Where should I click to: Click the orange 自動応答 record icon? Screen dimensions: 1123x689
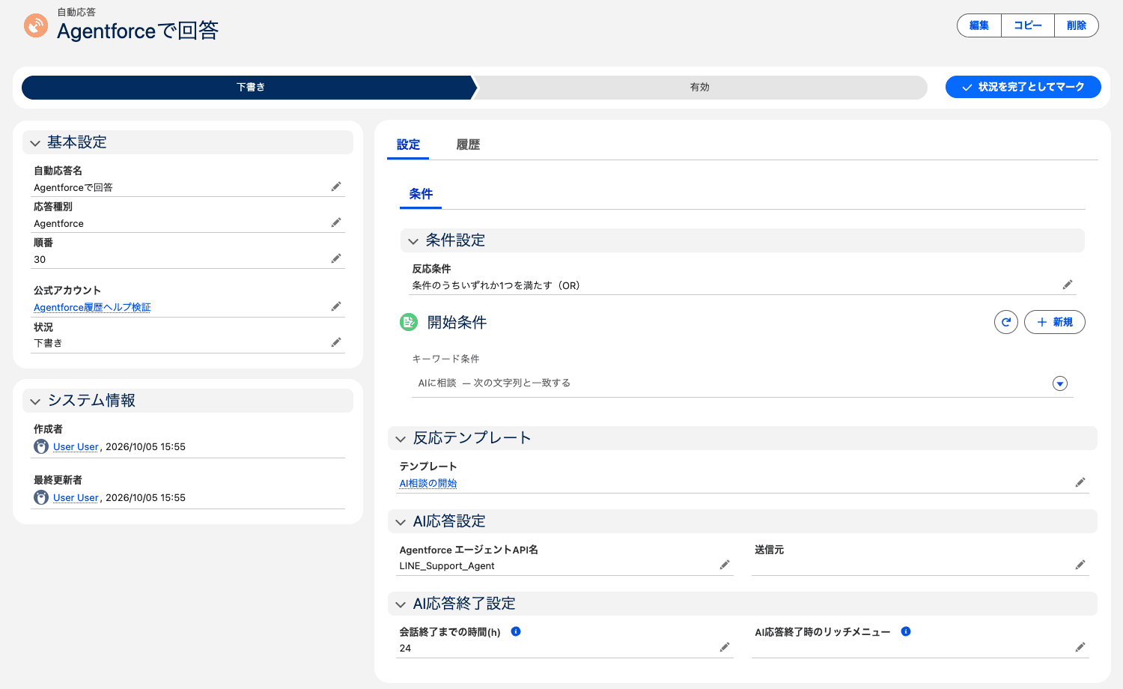35,25
